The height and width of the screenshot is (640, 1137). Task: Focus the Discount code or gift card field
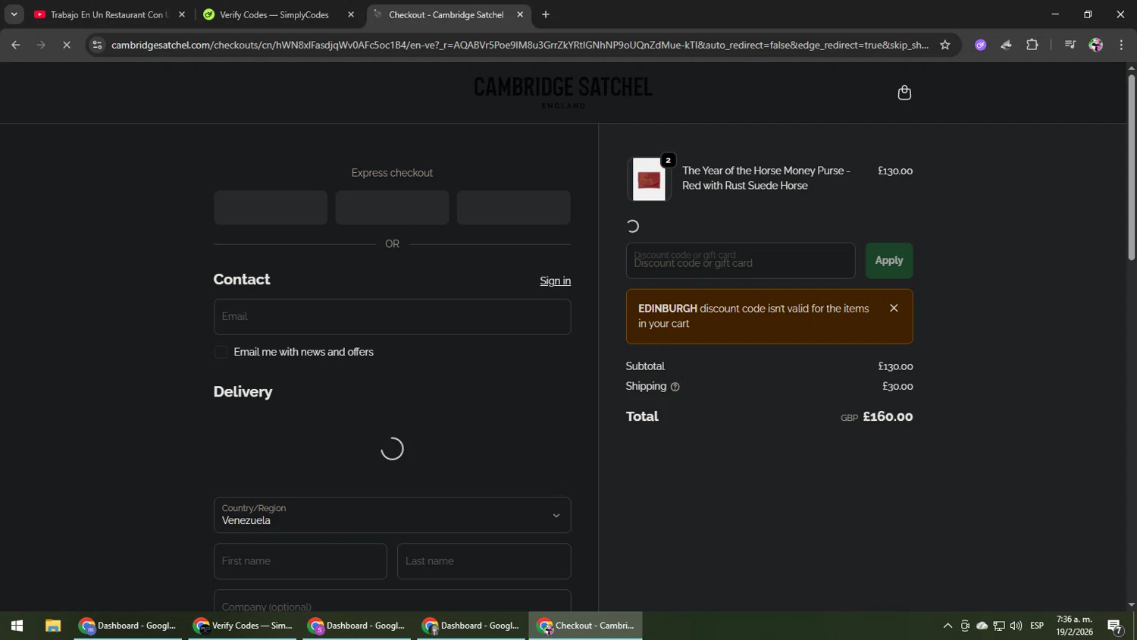741,261
